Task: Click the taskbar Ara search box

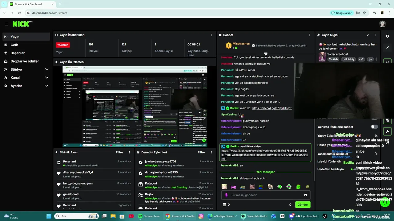Action: [x=76, y=216]
